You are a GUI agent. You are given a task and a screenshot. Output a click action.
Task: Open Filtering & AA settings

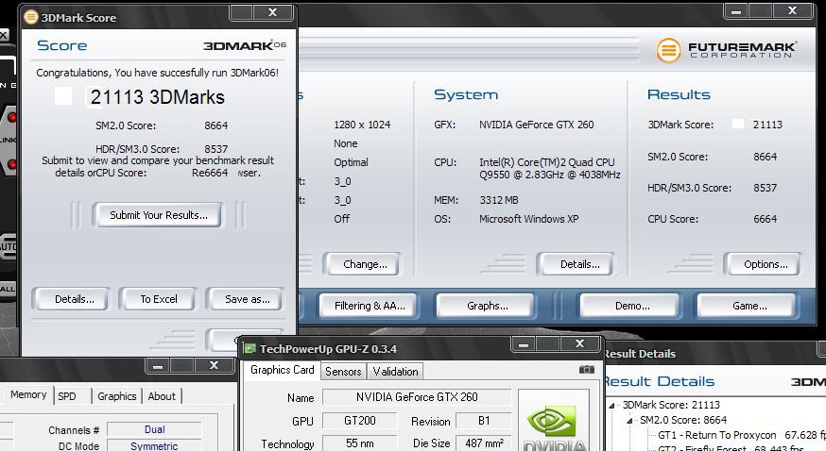370,306
